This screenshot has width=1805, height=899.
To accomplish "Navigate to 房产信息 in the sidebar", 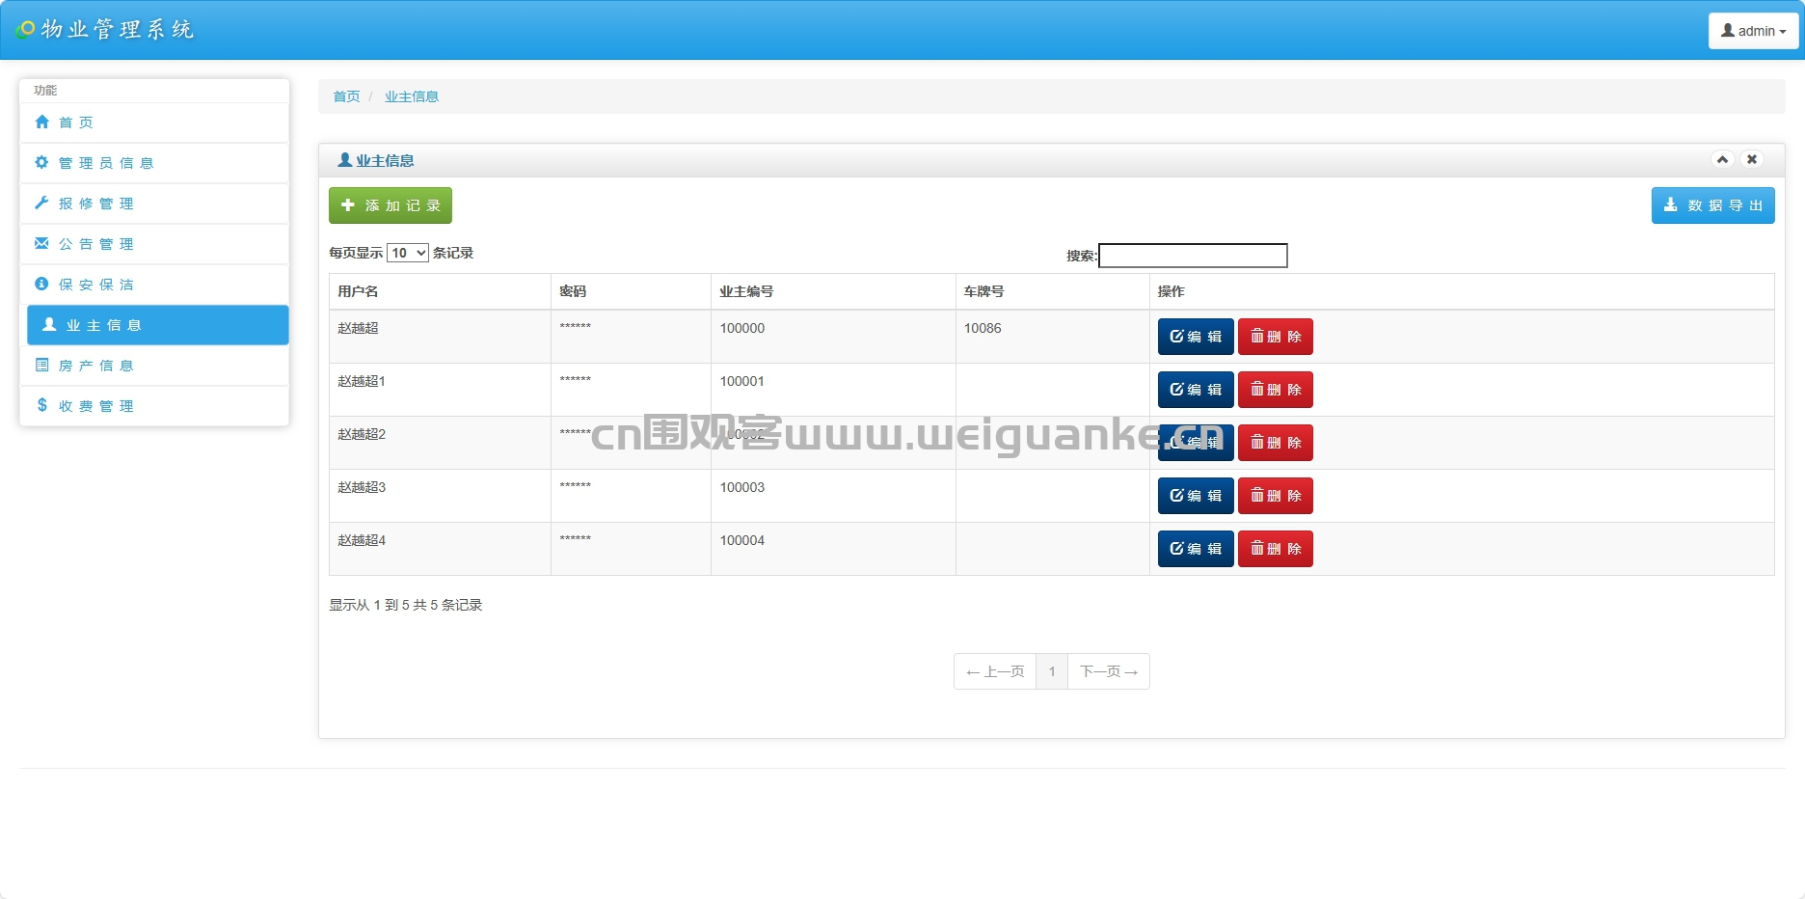I will pyautogui.click(x=154, y=366).
